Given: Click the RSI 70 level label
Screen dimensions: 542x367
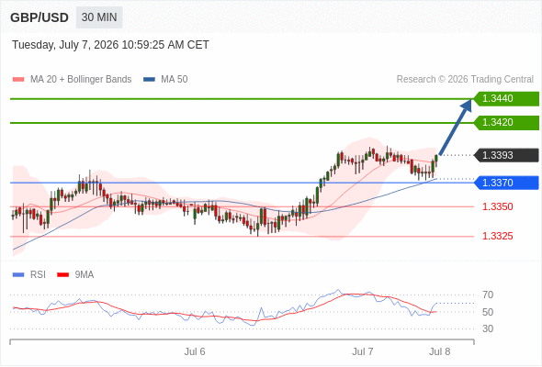Looking at the screenshot, I should 488,295.
